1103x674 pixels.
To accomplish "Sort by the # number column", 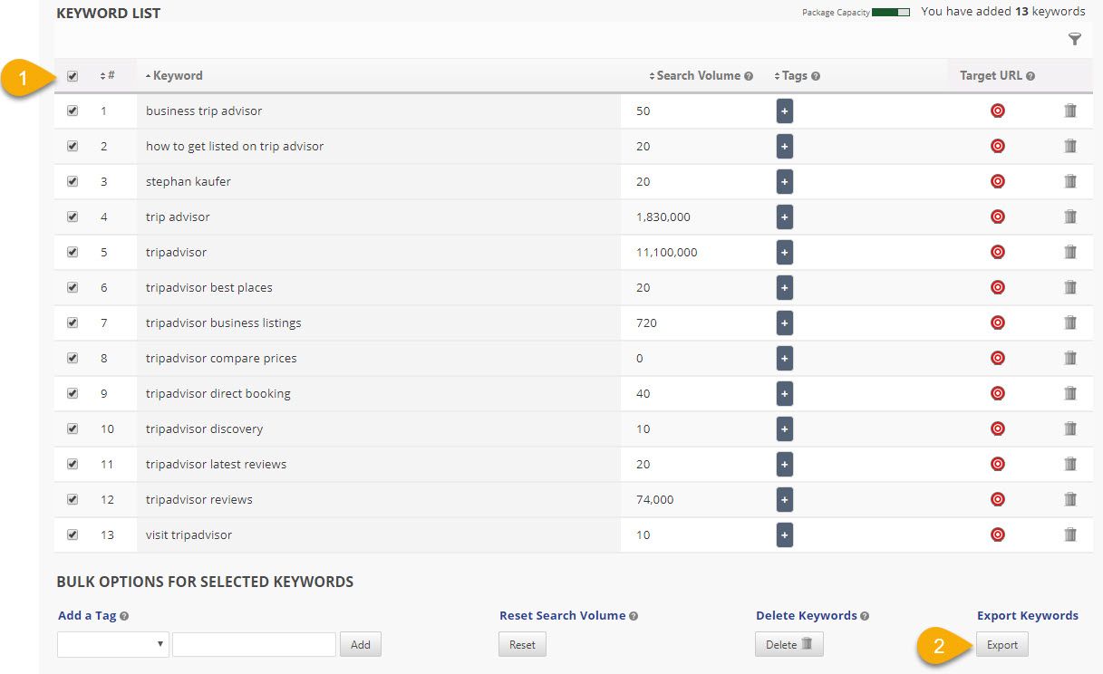I will (x=108, y=76).
